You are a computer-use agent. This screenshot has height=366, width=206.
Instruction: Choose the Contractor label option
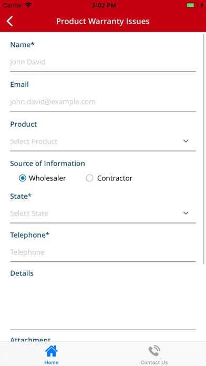(115, 178)
